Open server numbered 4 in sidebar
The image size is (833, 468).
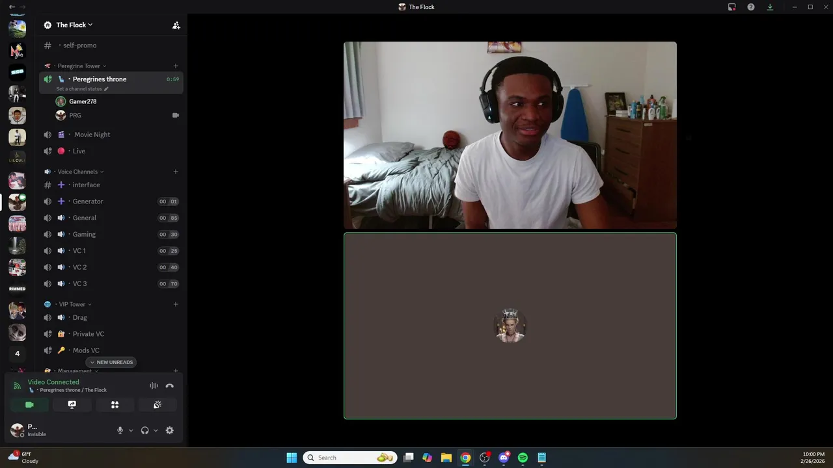coord(18,354)
